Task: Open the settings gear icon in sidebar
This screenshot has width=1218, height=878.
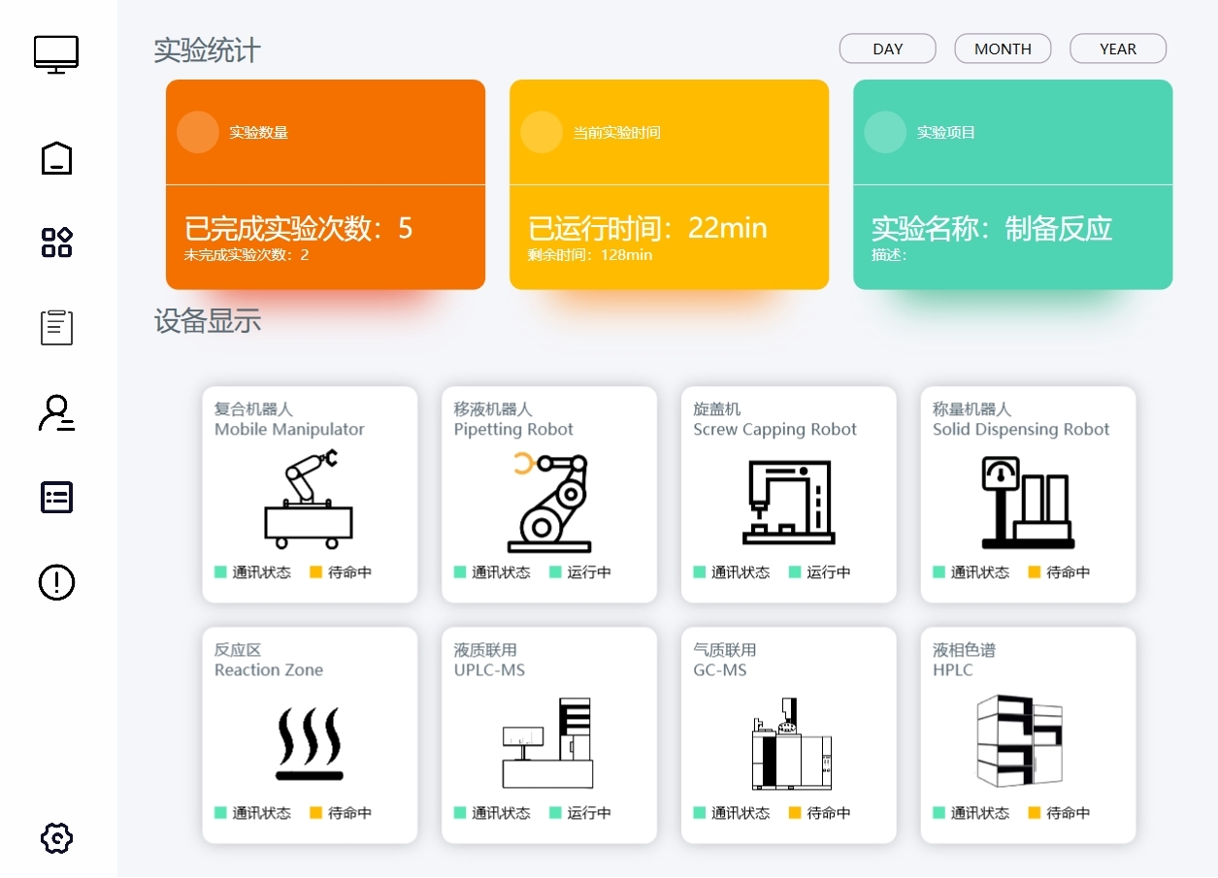Action: point(56,838)
